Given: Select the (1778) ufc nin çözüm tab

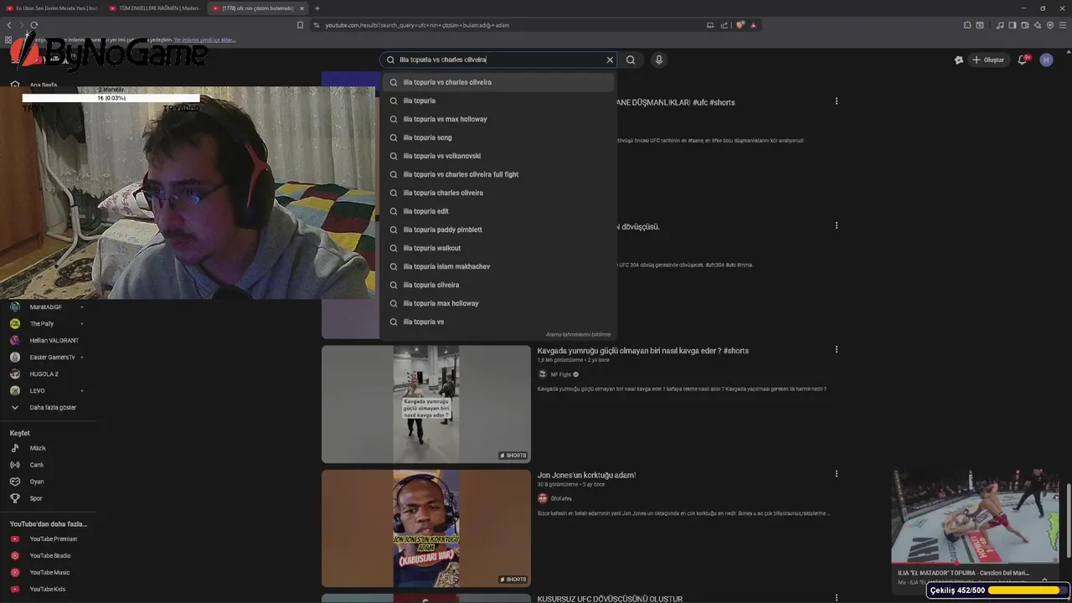Looking at the screenshot, I should click(258, 8).
